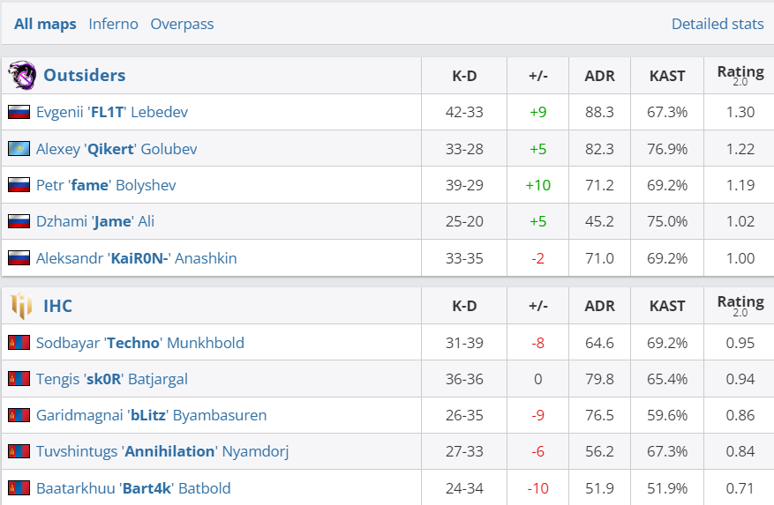Click the Russian flag beside FL1T
Image resolution: width=774 pixels, height=505 pixels.
[19, 113]
